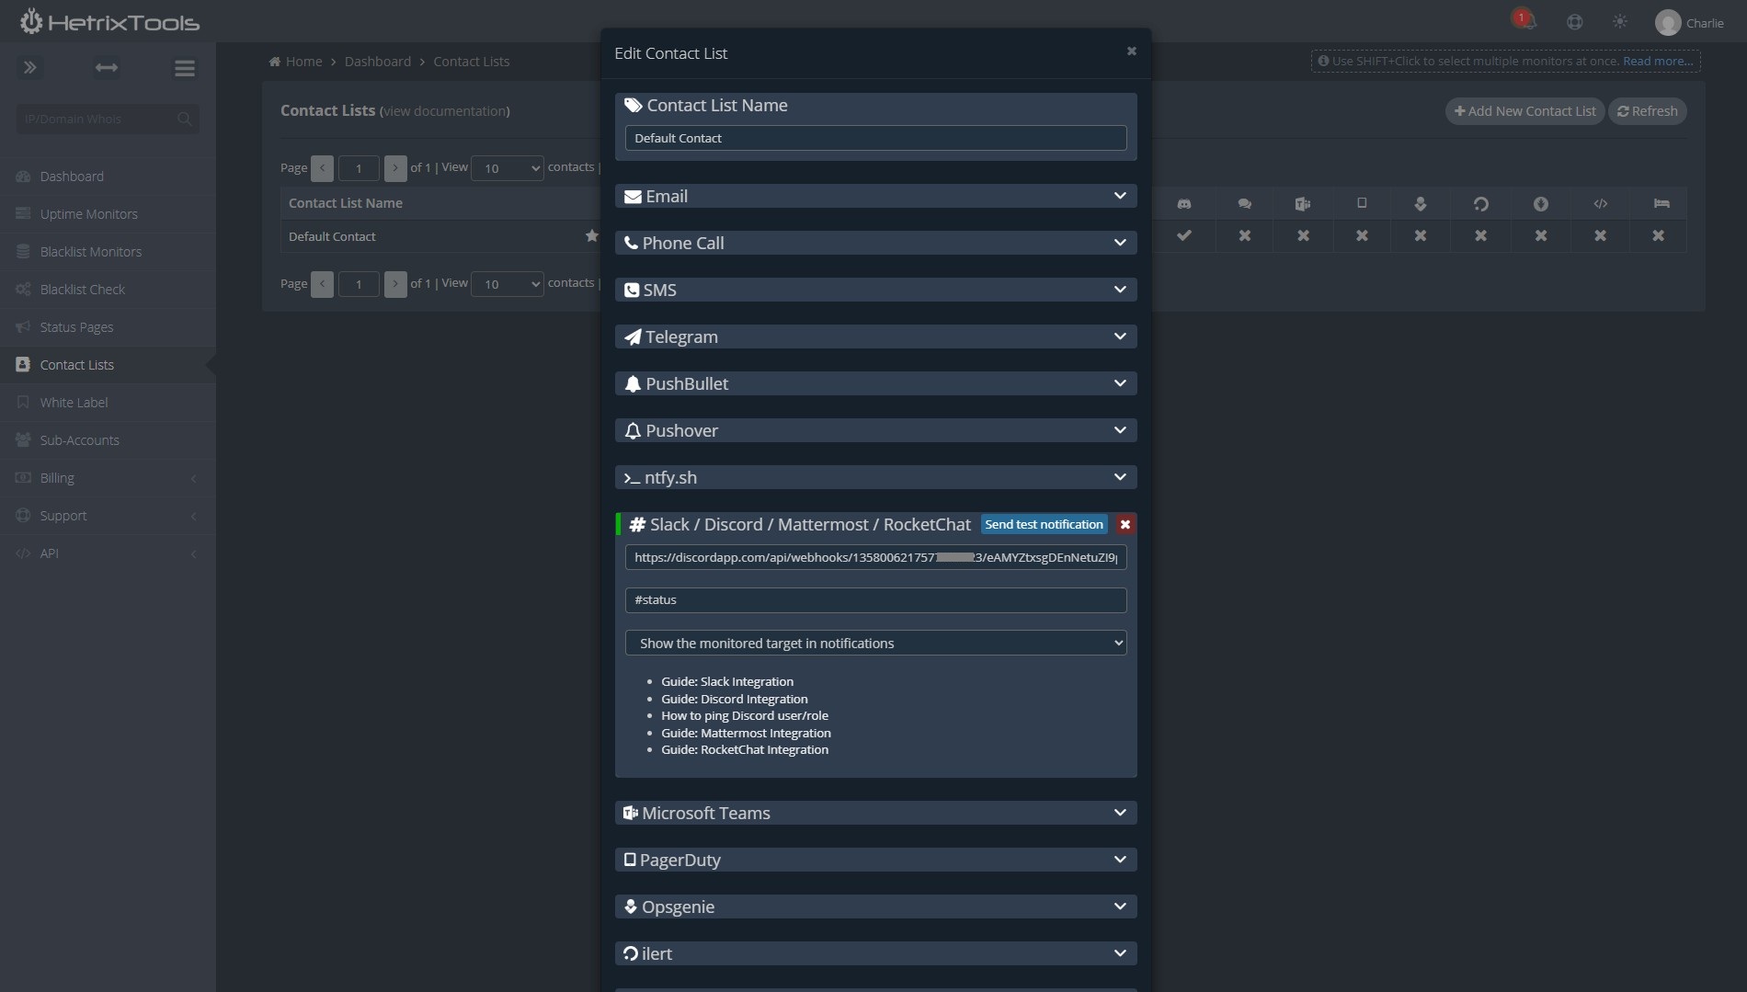Click the Microsoft Teams column header icon
The width and height of the screenshot is (1747, 992).
pyautogui.click(x=1303, y=203)
